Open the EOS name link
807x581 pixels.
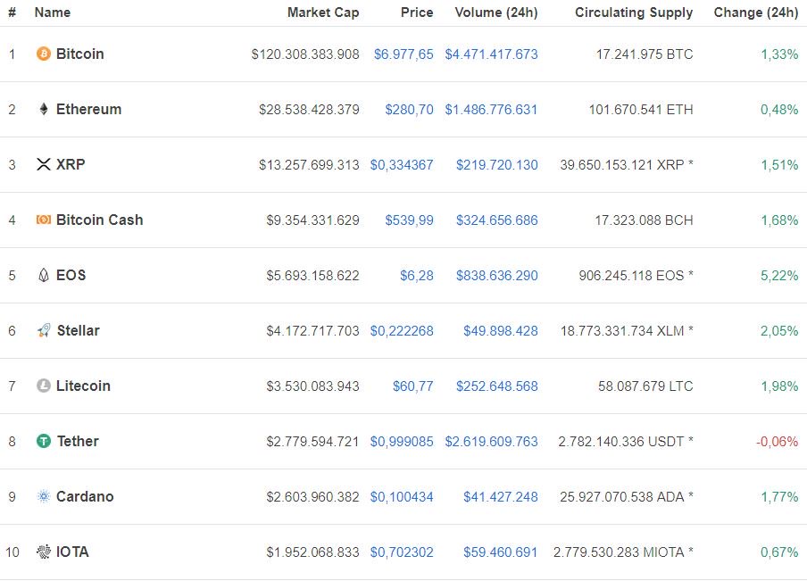coord(71,275)
